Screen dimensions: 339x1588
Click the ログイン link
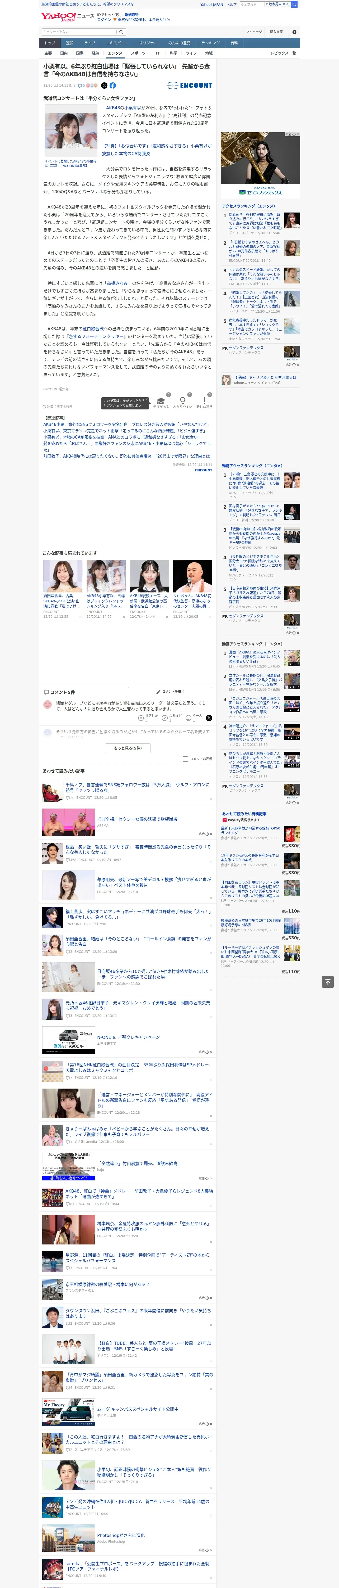[104, 20]
